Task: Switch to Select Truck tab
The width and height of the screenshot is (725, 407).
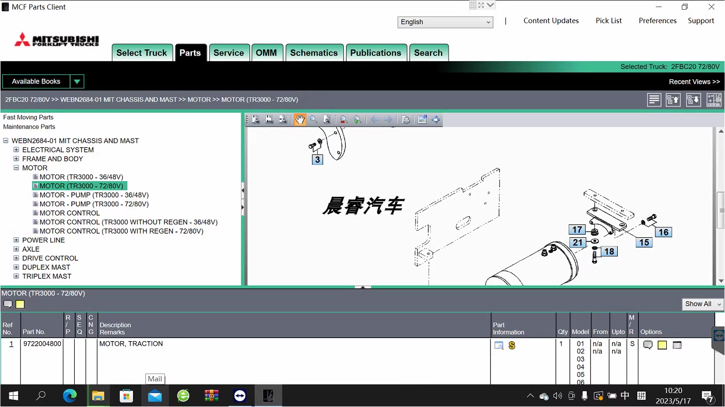Action: pyautogui.click(x=142, y=52)
